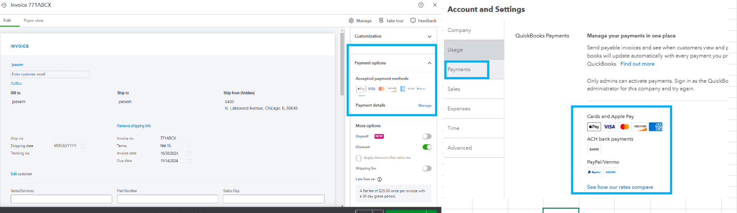
Task: Switch to the Edit tab
Action: click(7, 20)
